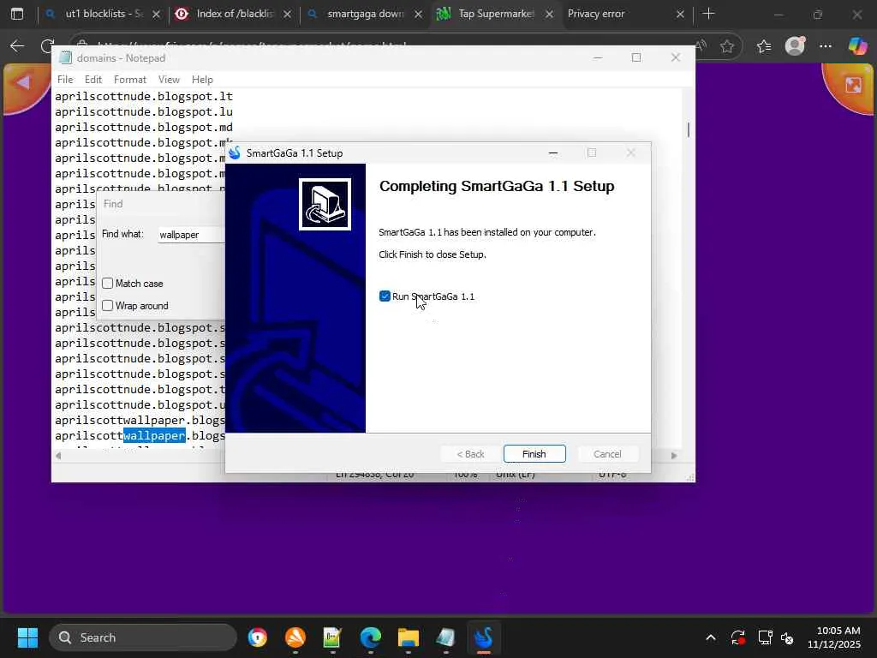
Task: Open the clock and date flyout
Action: (834, 637)
